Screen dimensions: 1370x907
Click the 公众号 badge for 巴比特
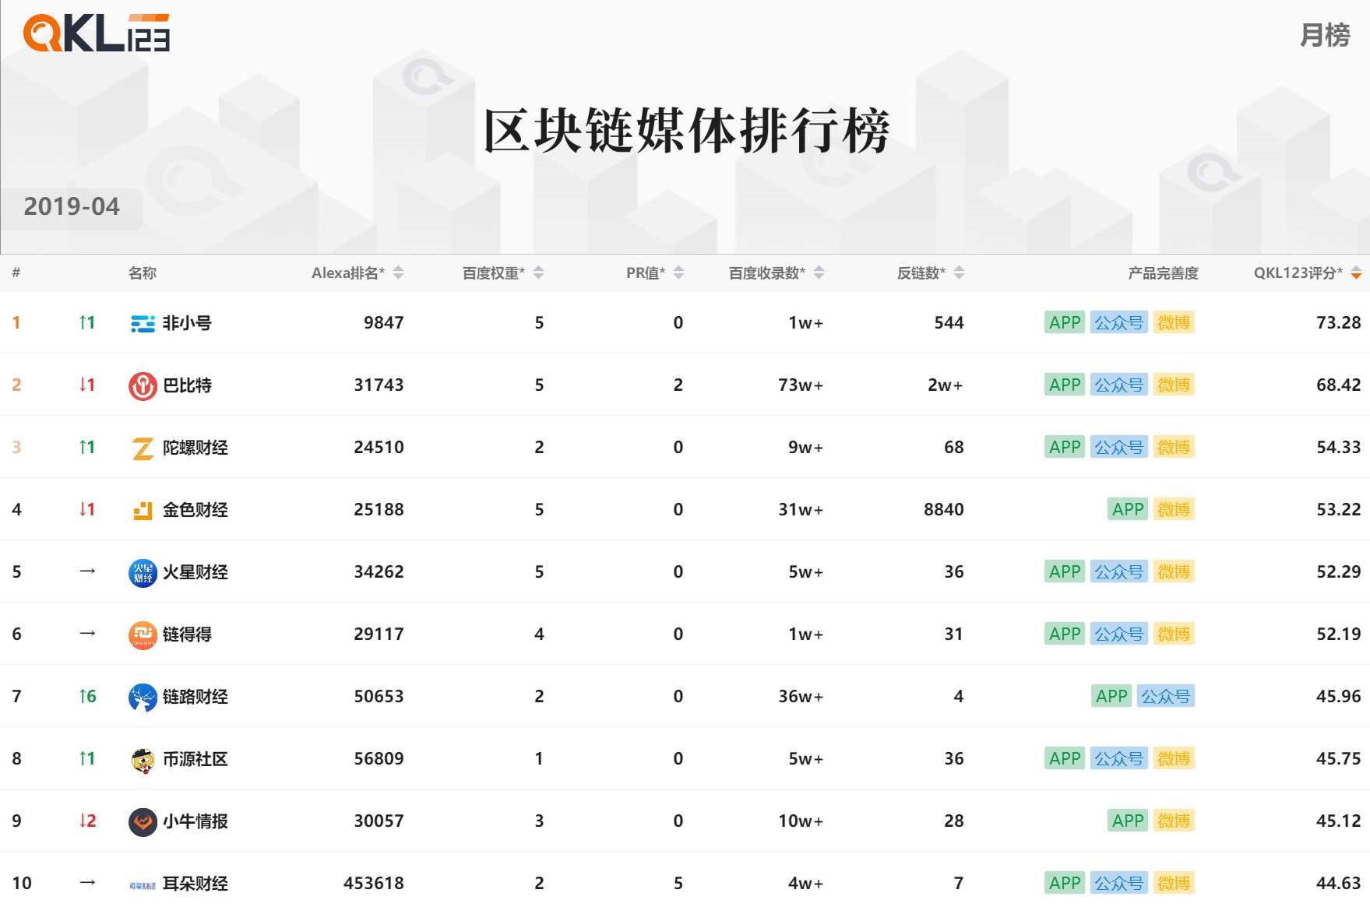pyautogui.click(x=1119, y=385)
